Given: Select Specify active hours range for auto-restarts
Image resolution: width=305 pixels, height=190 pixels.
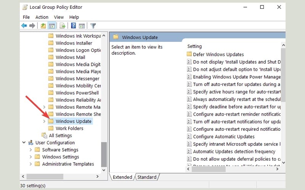Looking at the screenshot, I should point(237,92).
